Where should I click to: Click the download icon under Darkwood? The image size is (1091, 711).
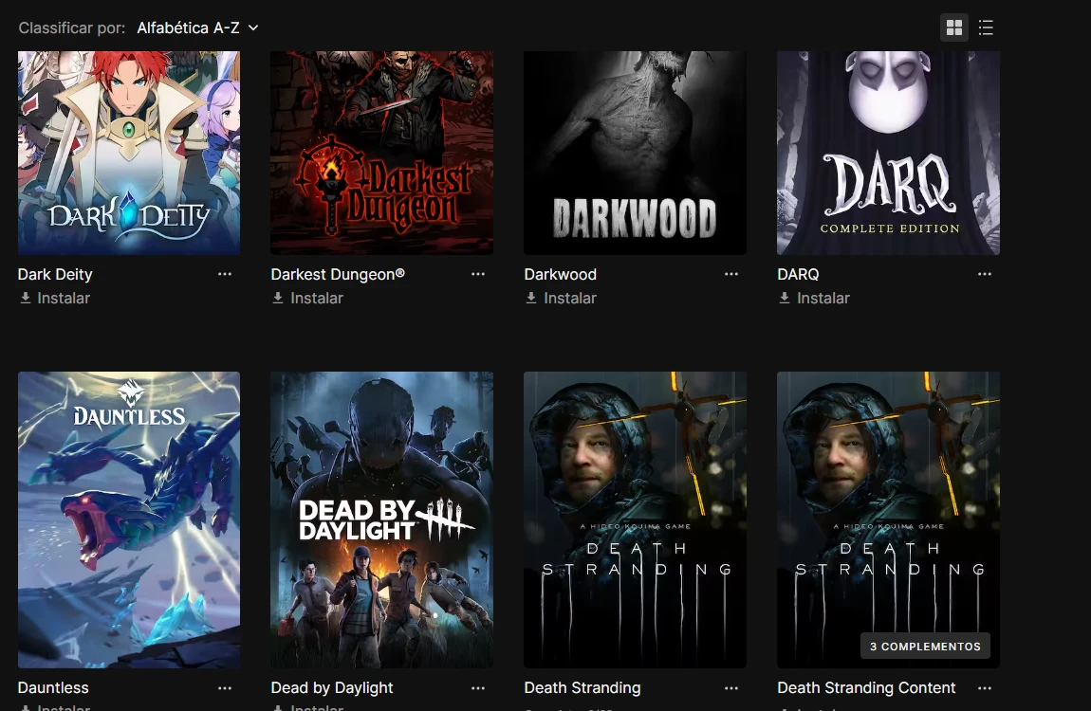point(531,299)
